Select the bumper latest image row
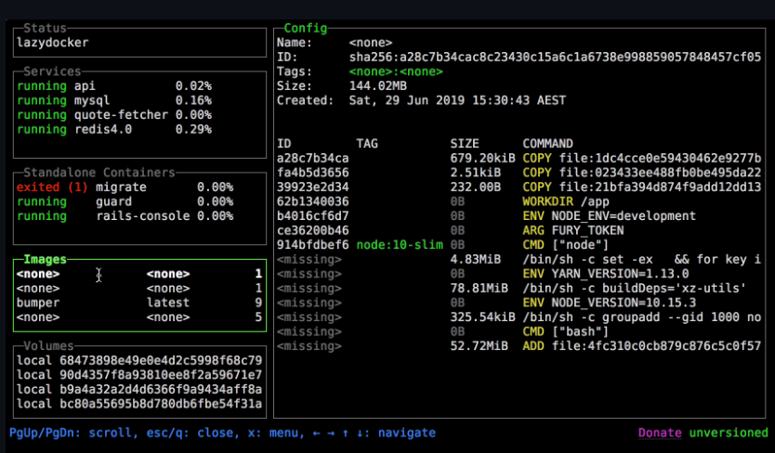 click(x=139, y=303)
